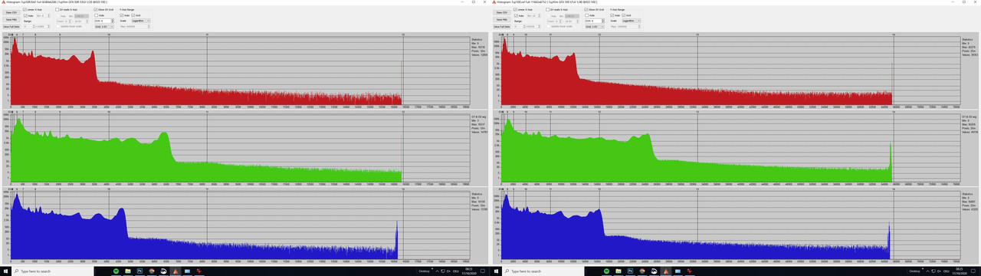This screenshot has height=276, width=981.
Task: Open Photoshop from right taskbar
Action: [630, 271]
